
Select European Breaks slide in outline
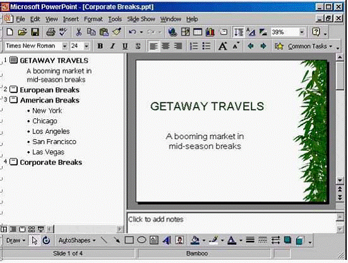(49, 90)
